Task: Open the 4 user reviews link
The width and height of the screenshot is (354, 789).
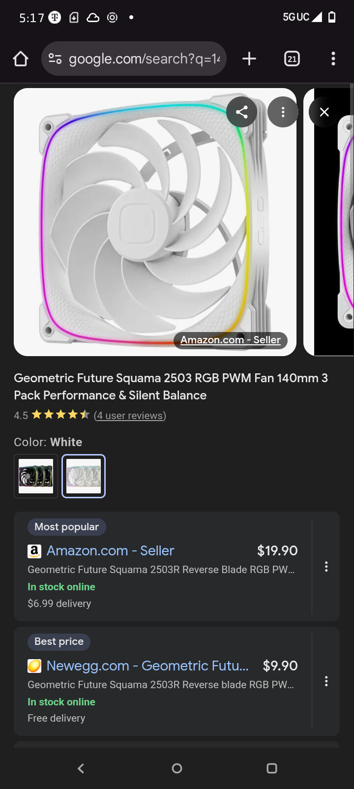Action: click(130, 416)
